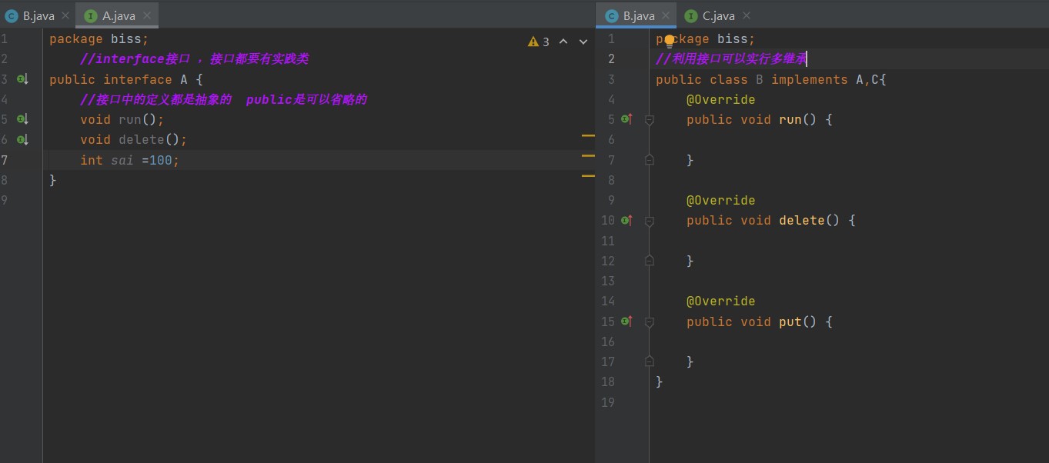
Task: Go to previous highlighted problem arrow
Action: click(x=563, y=42)
